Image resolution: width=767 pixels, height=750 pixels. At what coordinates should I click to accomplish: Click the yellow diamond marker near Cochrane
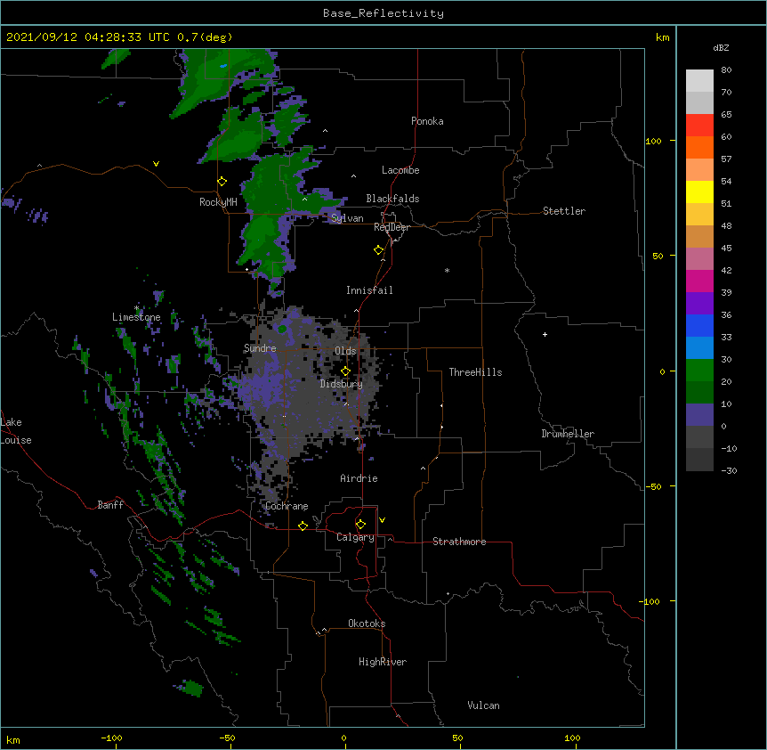(x=303, y=526)
